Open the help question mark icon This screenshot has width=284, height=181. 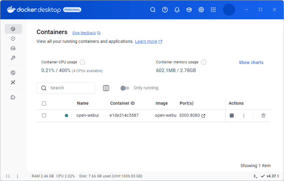165,9
